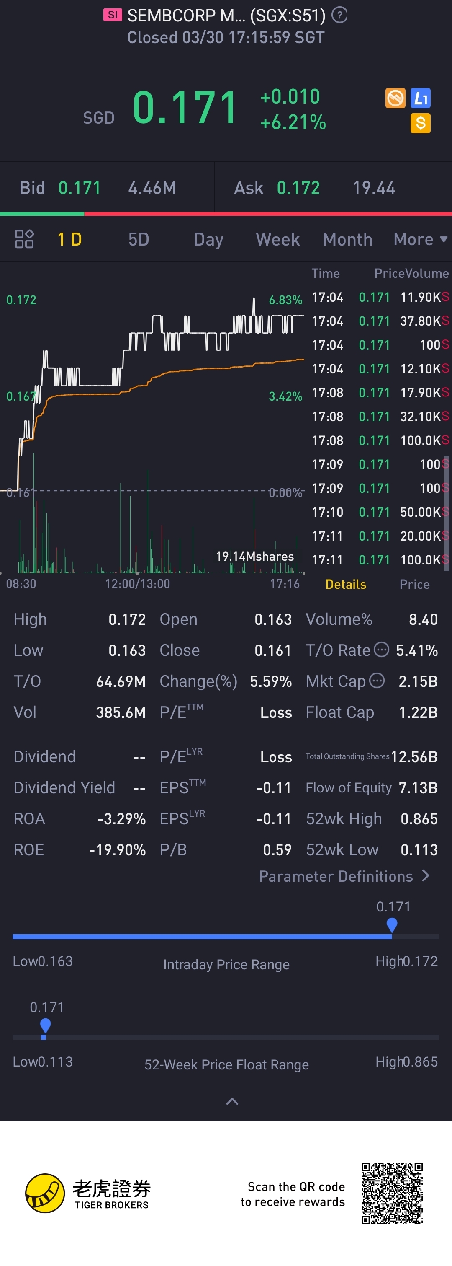Viewport: 452px width, 1266px height.
Task: Tap the orange short-selling restriction icon
Action: pyautogui.click(x=395, y=98)
